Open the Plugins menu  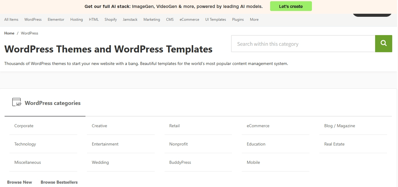point(238,20)
